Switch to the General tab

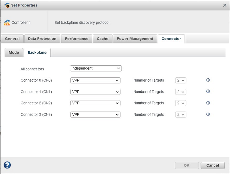tap(12, 39)
